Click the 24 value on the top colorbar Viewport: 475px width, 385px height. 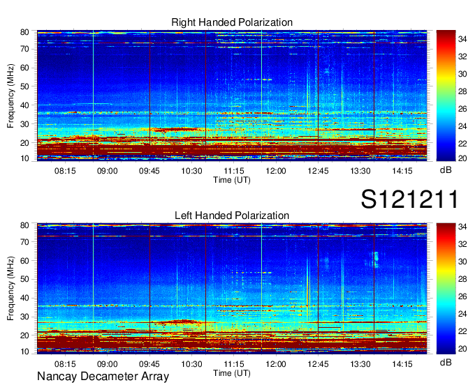tap(462, 126)
